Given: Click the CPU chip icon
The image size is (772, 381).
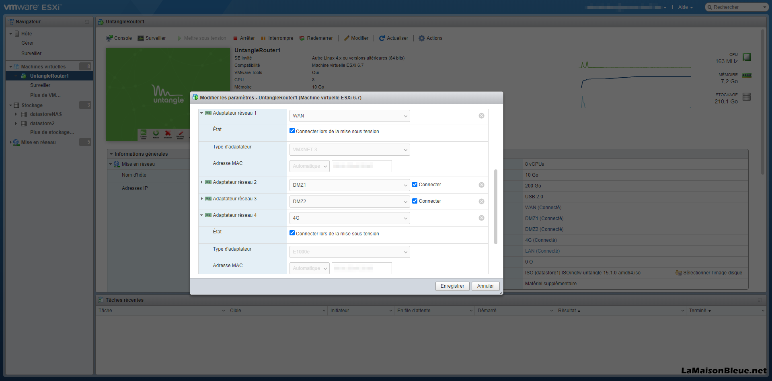Looking at the screenshot, I should [x=747, y=57].
